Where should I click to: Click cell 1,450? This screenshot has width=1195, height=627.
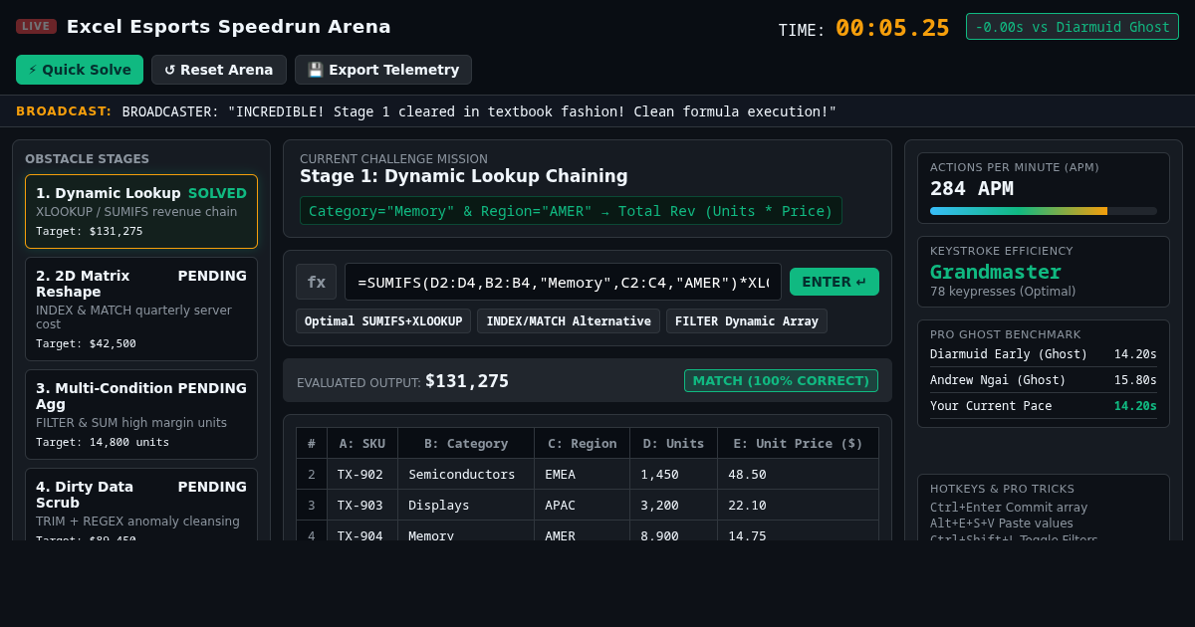click(673, 474)
